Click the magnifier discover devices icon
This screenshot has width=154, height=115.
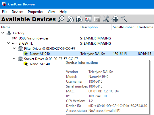[x=61, y=19]
